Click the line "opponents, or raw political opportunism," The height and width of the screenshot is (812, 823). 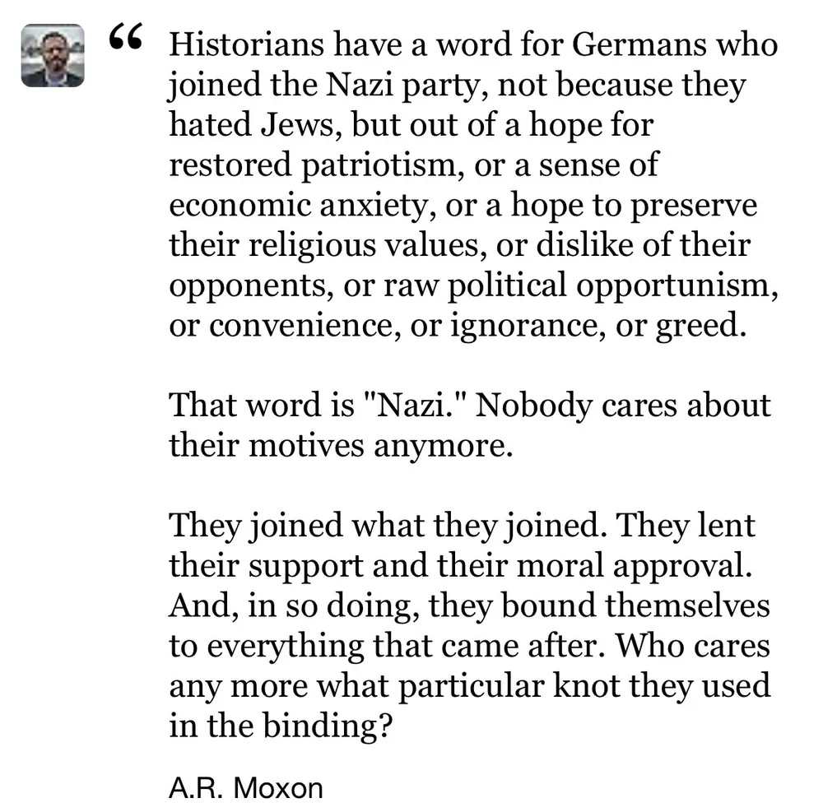473,285
